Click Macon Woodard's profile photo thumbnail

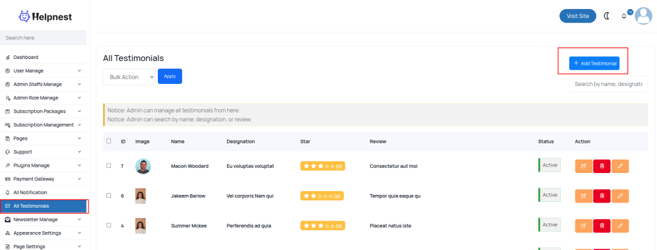143,166
